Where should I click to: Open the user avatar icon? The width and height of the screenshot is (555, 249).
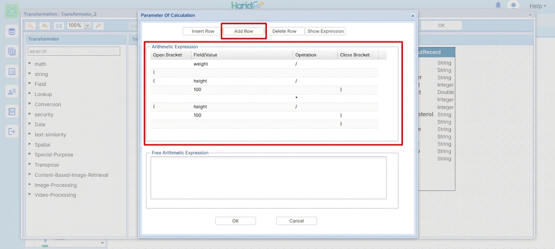click(513, 5)
